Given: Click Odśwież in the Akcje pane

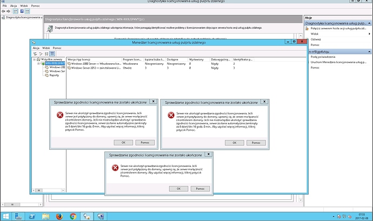Looking at the screenshot, I should click(x=316, y=39).
